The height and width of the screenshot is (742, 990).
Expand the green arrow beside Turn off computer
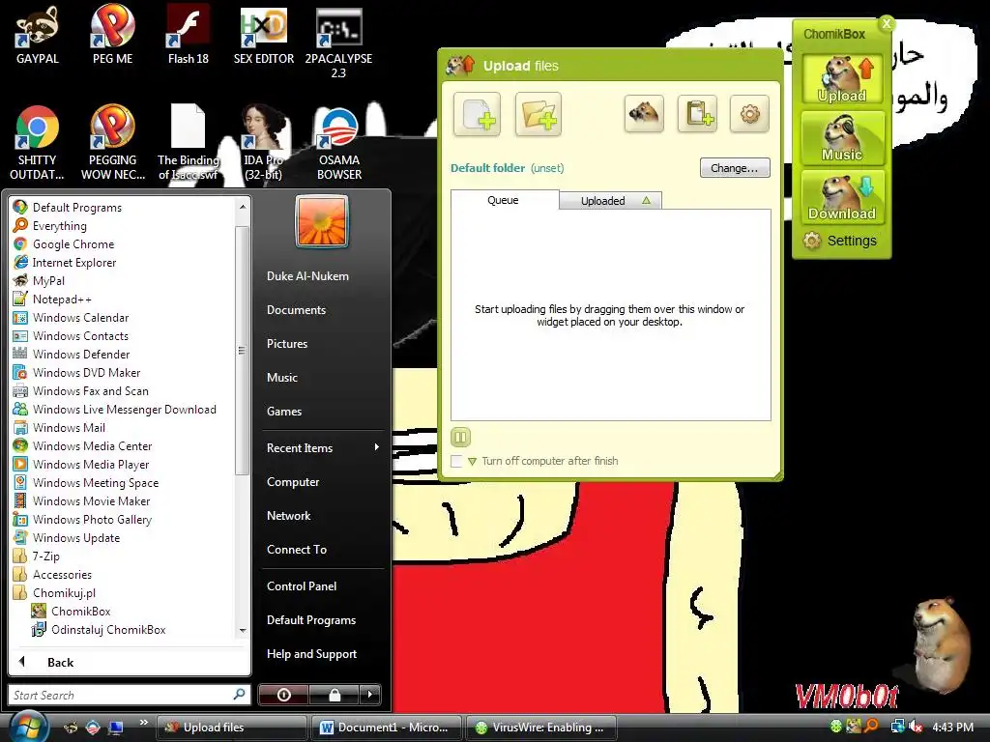[472, 461]
